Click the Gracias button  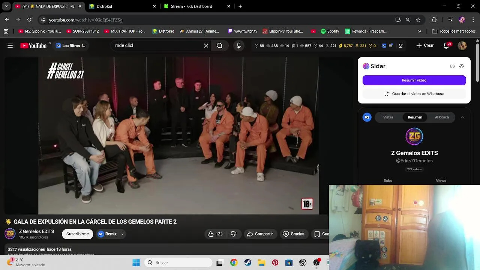293,234
